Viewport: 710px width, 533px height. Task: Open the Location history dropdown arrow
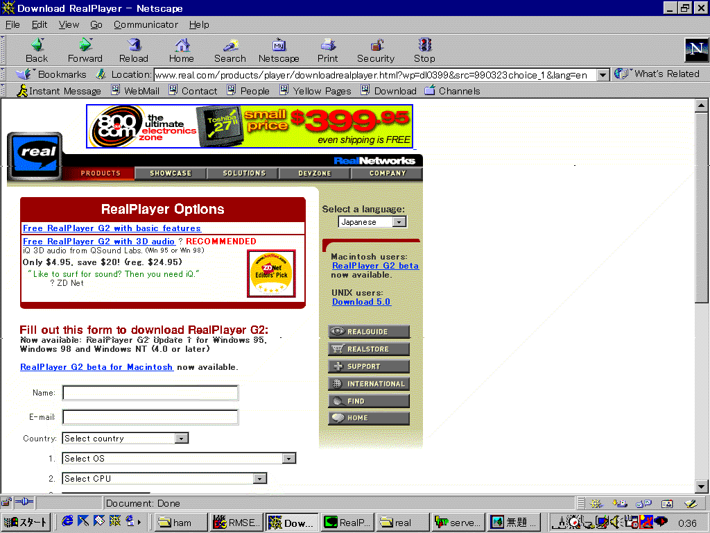(603, 75)
